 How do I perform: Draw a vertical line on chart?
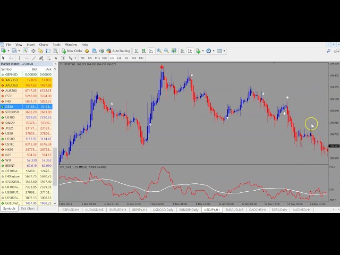pyautogui.click(x=19, y=58)
